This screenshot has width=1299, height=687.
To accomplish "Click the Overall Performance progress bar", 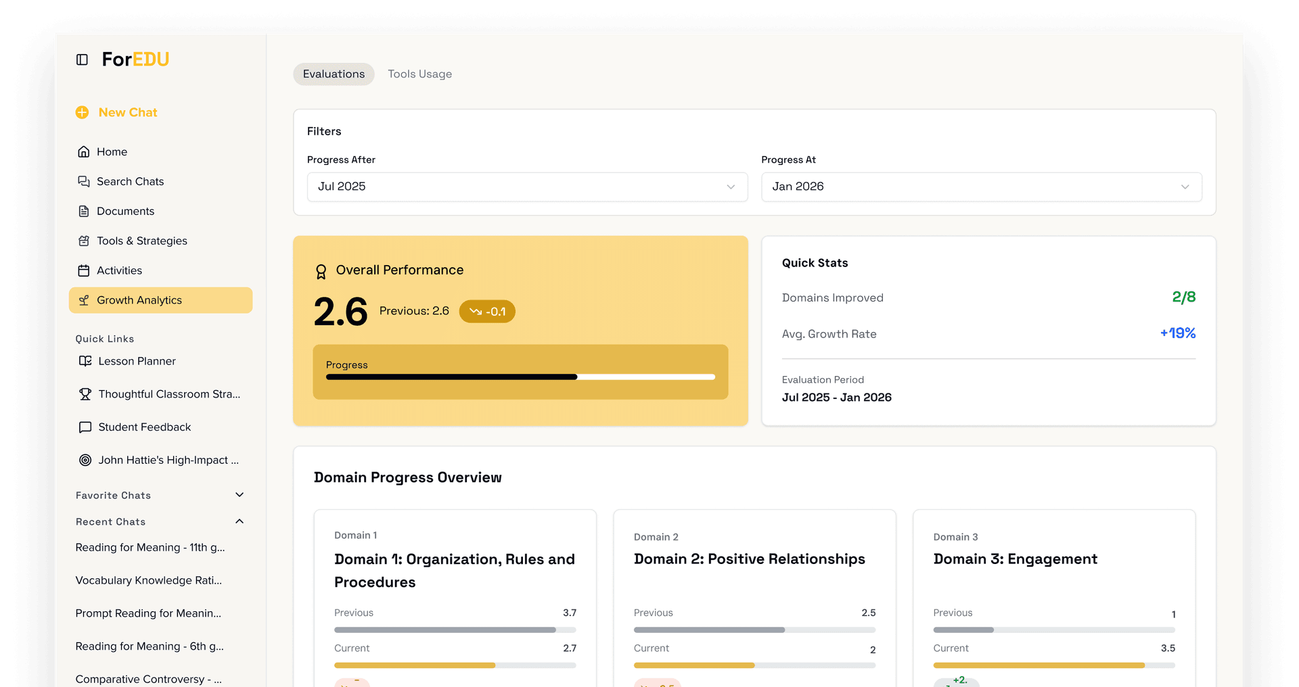I will [x=520, y=377].
